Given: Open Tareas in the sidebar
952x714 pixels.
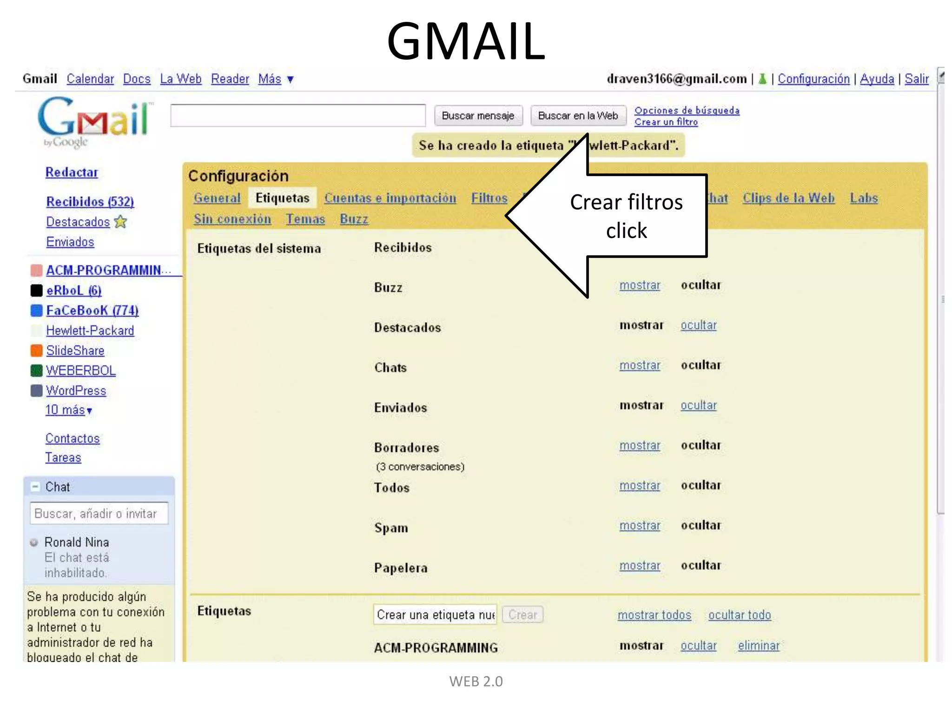Looking at the screenshot, I should pyautogui.click(x=63, y=457).
